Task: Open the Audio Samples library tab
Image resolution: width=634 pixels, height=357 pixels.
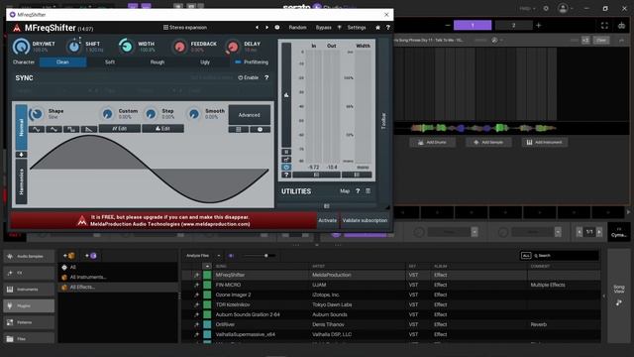Action: tap(29, 256)
